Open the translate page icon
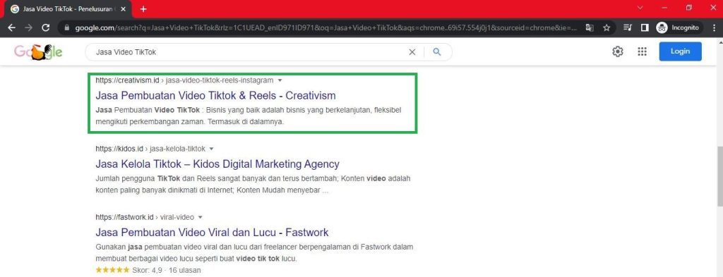The image size is (723, 277). click(590, 27)
